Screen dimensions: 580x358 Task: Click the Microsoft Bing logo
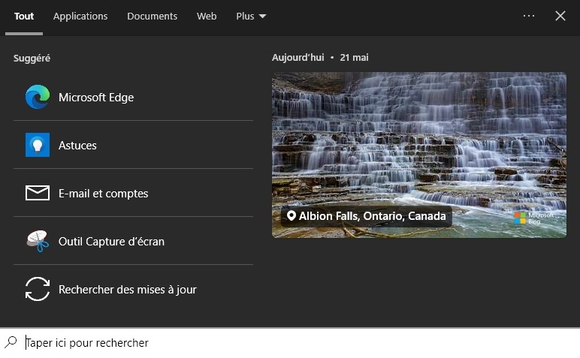(533, 218)
